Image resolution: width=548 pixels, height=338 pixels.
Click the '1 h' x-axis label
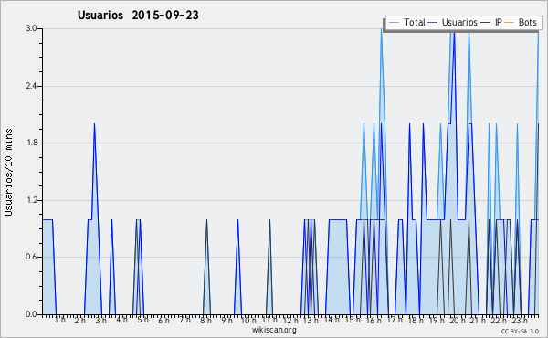(59, 320)
